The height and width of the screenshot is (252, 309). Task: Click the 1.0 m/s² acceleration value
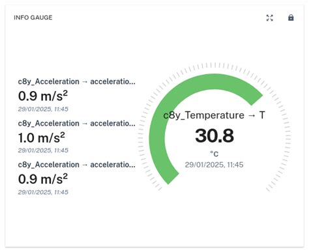(42, 137)
